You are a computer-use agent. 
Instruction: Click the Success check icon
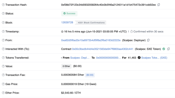[x=64, y=13]
